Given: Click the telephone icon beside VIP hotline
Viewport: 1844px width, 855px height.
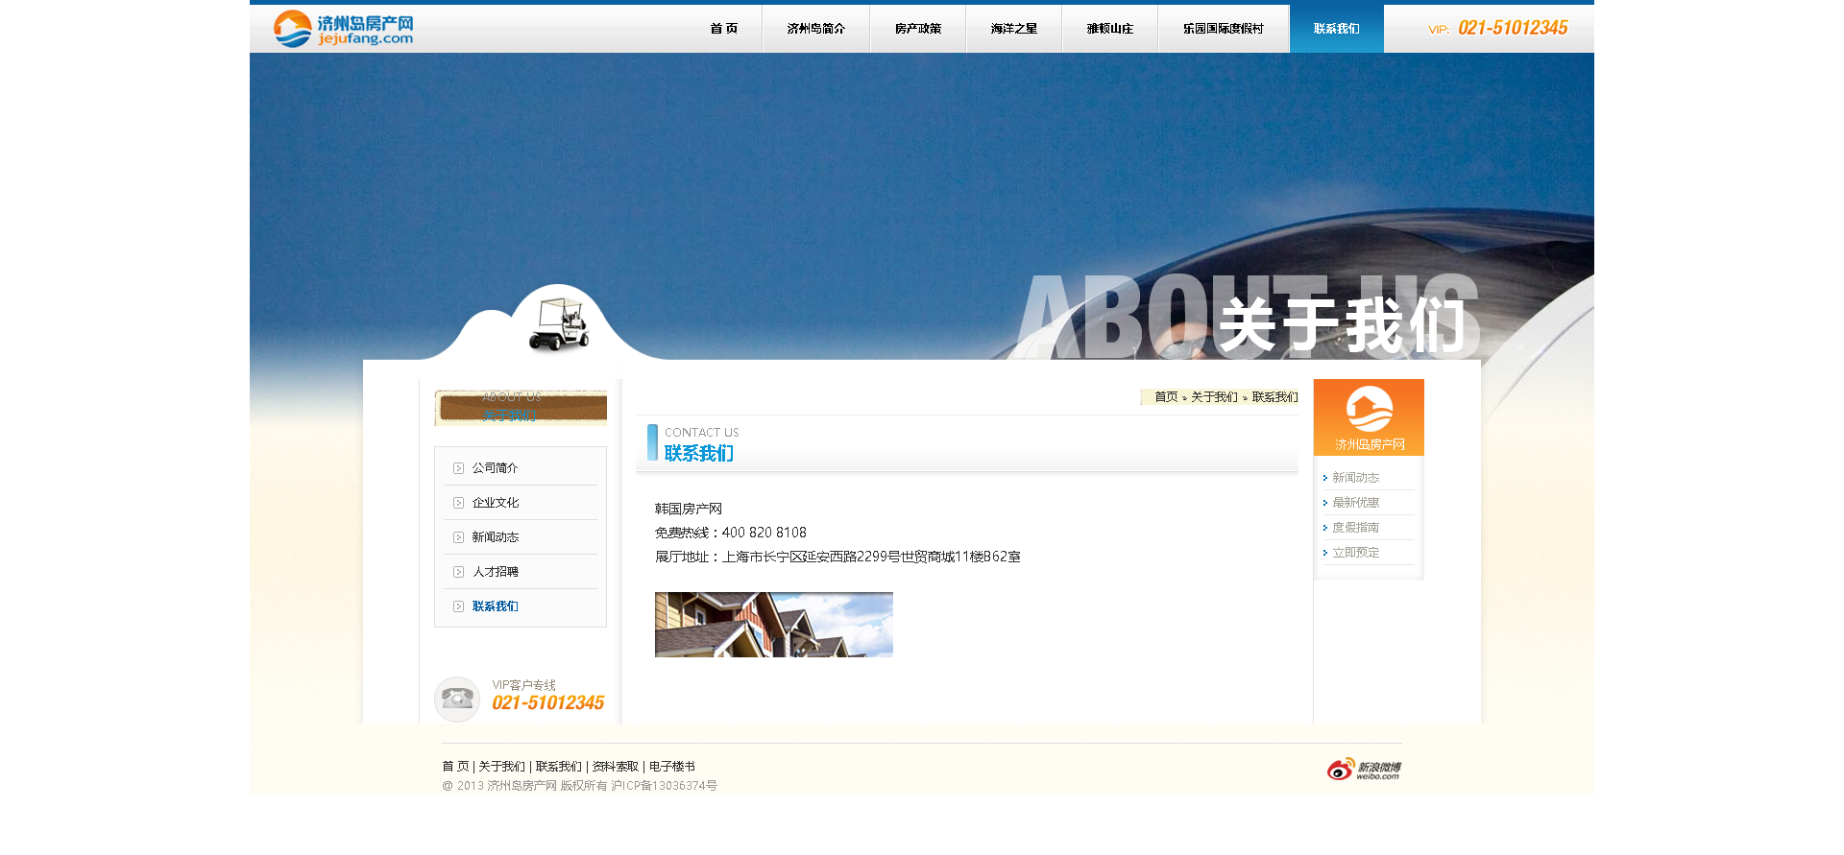Looking at the screenshot, I should (x=457, y=699).
